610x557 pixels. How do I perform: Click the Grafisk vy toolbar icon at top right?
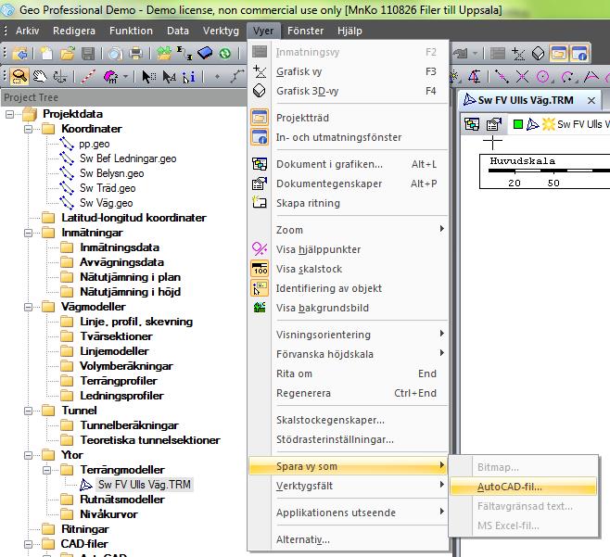(518, 53)
